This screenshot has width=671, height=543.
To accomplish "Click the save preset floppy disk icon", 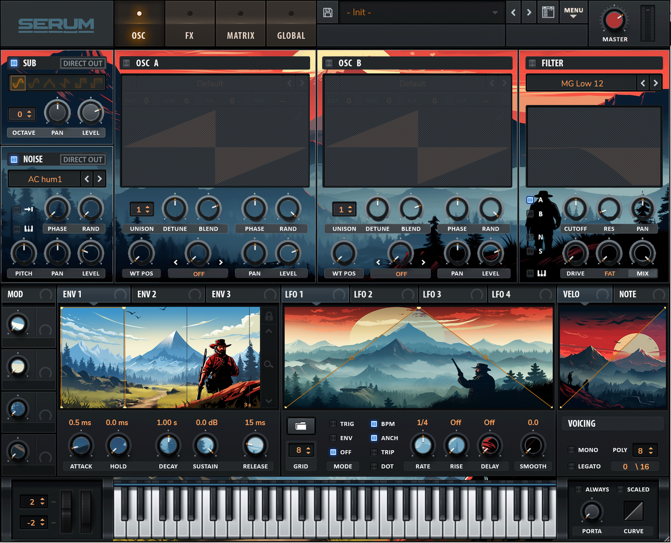I will (x=328, y=13).
